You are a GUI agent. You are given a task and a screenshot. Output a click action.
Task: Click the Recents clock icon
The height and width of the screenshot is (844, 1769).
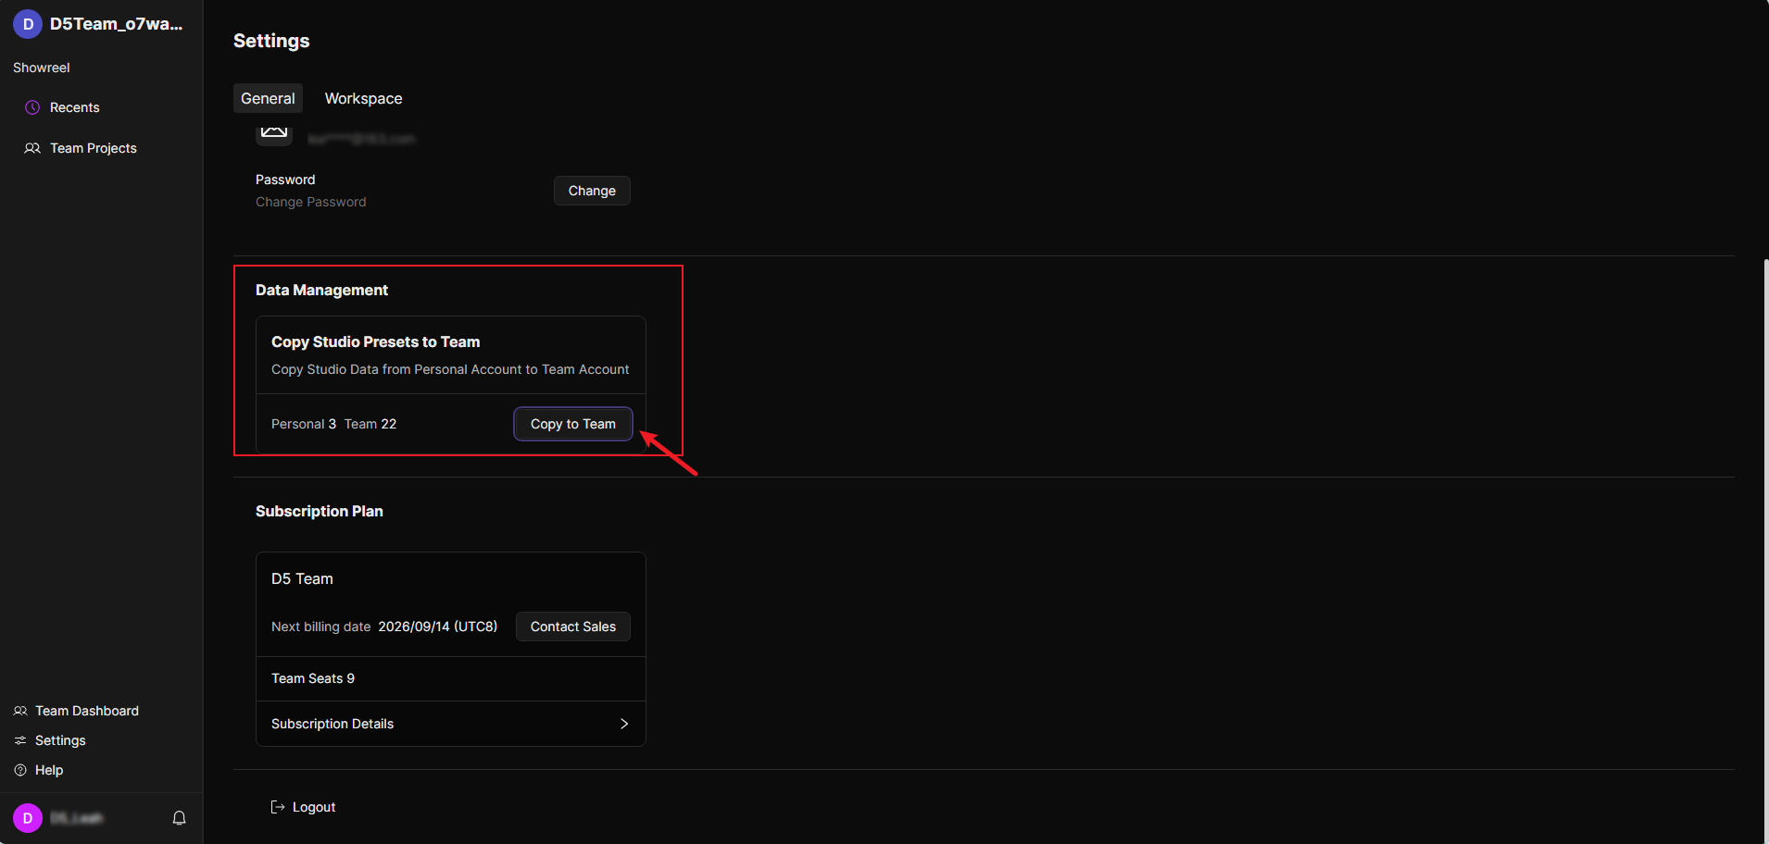[x=32, y=107]
